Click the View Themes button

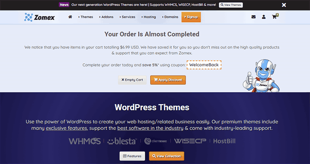(231, 5)
